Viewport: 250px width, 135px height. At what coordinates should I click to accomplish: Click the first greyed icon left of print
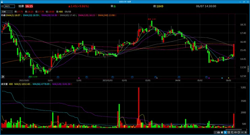(x=215, y=132)
